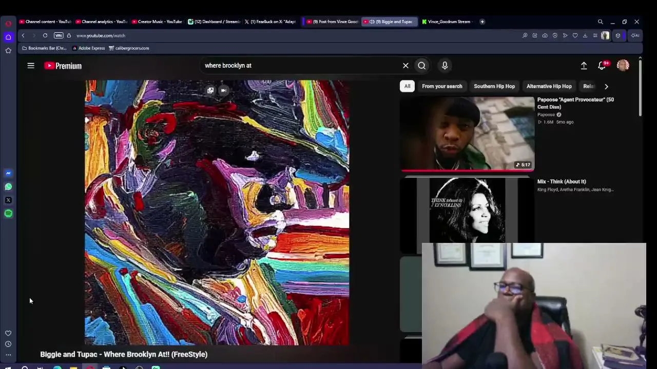The image size is (657, 369).
Task: Open the zoom/find-in-page toolbar icon
Action: pyautogui.click(x=525, y=35)
